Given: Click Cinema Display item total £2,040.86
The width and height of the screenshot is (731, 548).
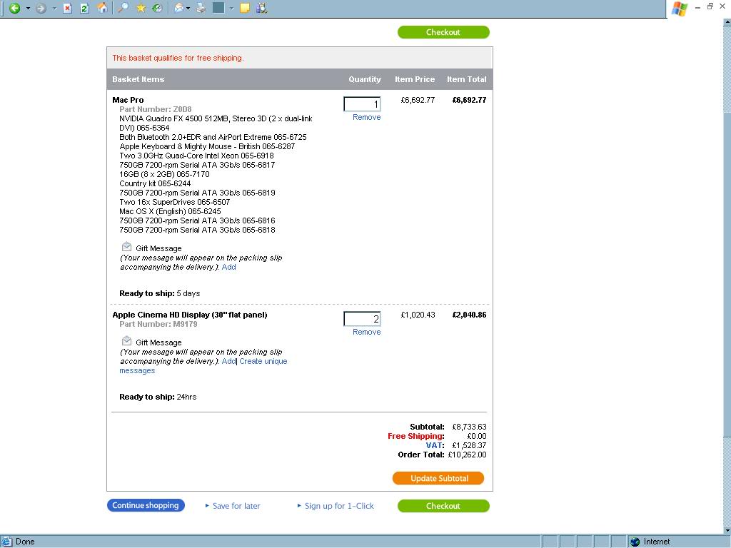Looking at the screenshot, I should click(470, 315).
